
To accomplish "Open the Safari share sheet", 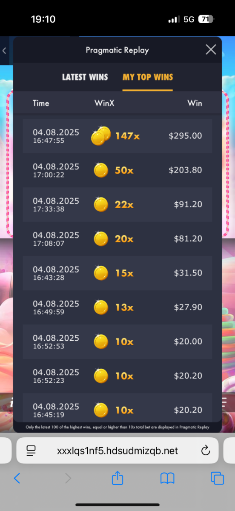I will click(x=117, y=478).
